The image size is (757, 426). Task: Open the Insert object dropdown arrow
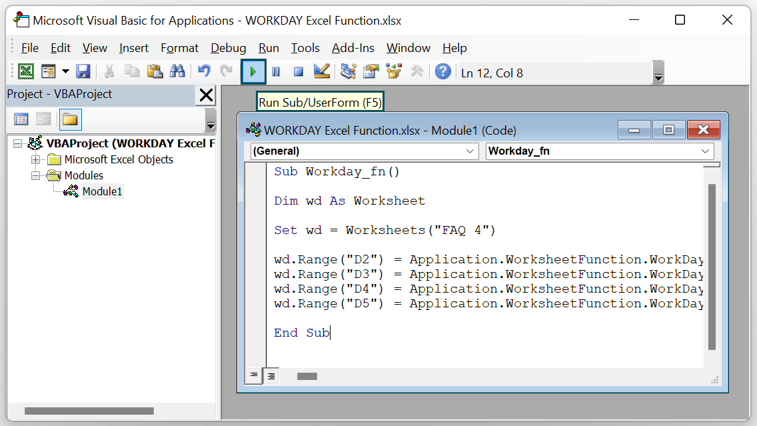[x=65, y=71]
